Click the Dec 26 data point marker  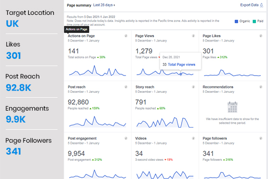pyautogui.click(x=181, y=74)
